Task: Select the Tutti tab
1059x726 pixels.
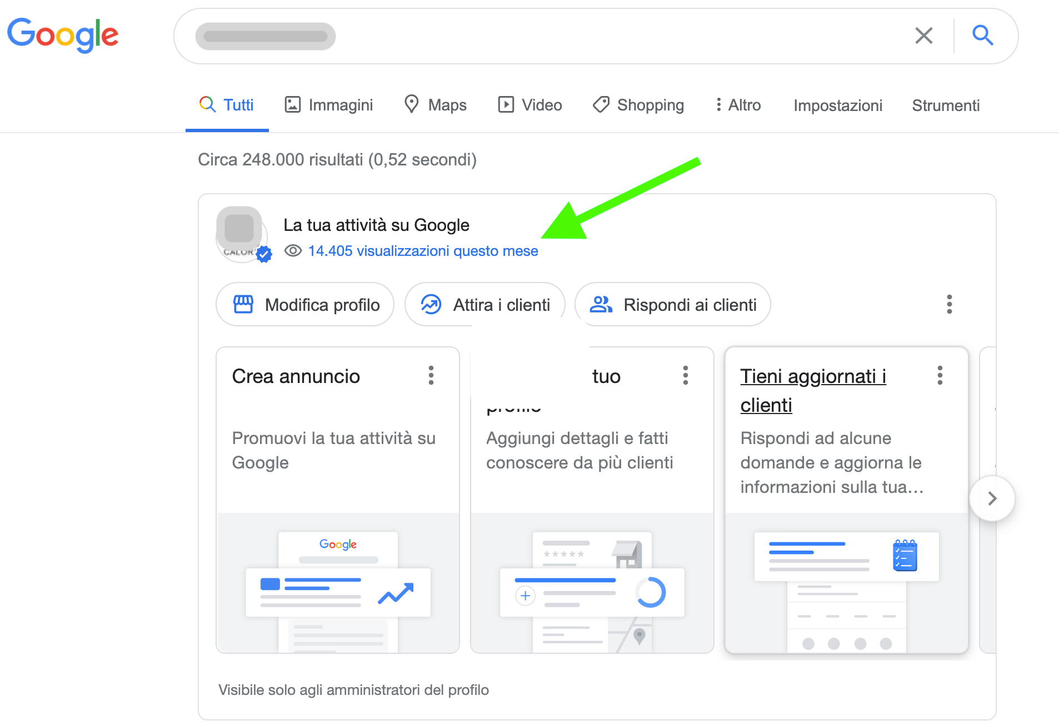Action: [x=227, y=105]
